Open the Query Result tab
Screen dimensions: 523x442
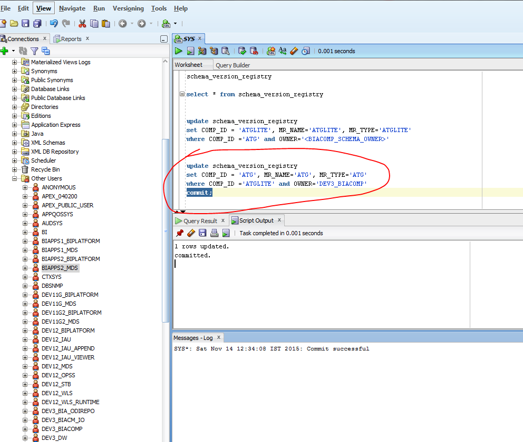(200, 221)
